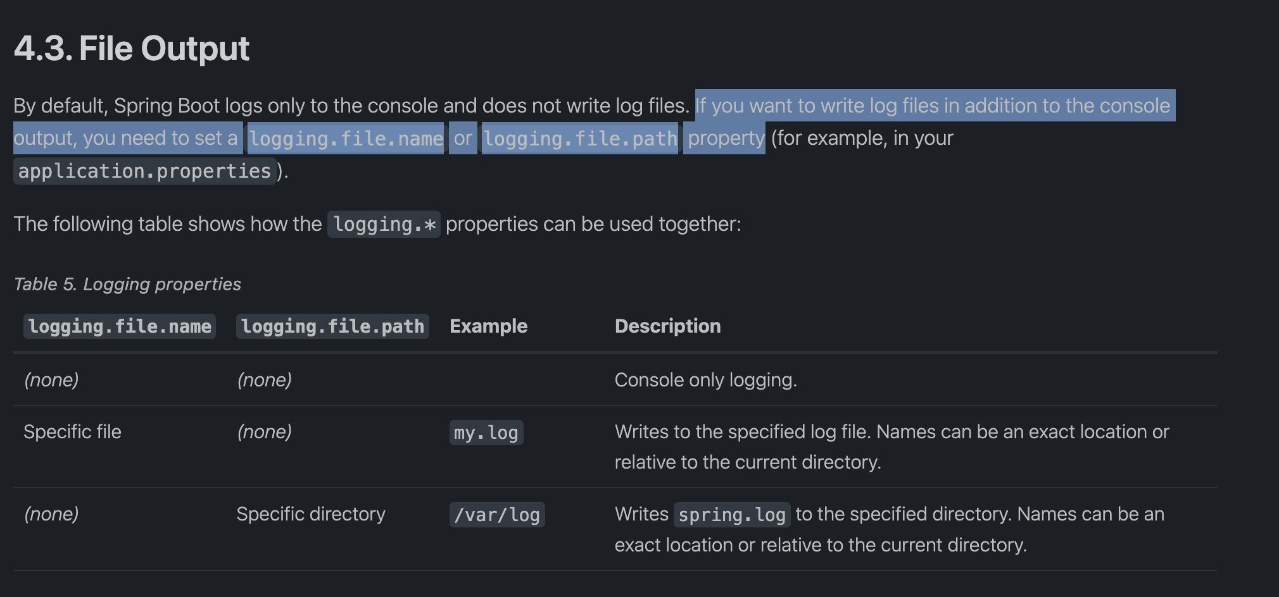The height and width of the screenshot is (597, 1279).
Task: Click the spring.log inline code in description
Action: 731,515
